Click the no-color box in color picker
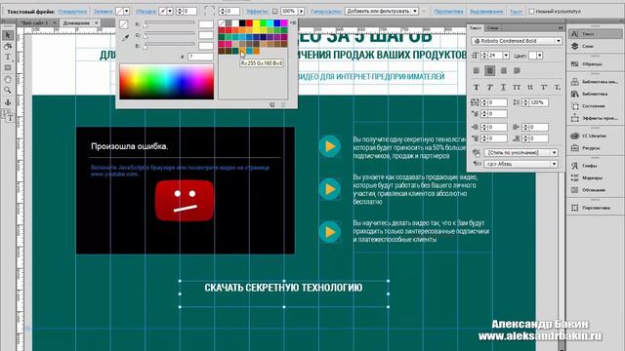 point(124,24)
